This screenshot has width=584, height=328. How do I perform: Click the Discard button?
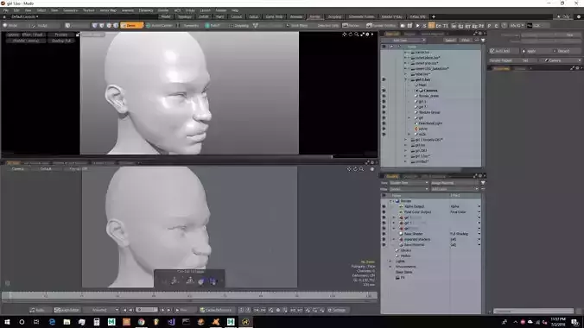(563, 51)
